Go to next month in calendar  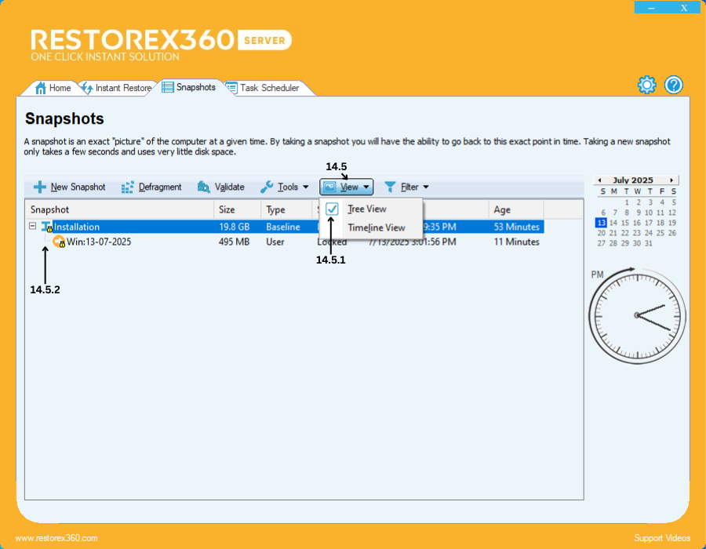click(x=671, y=180)
